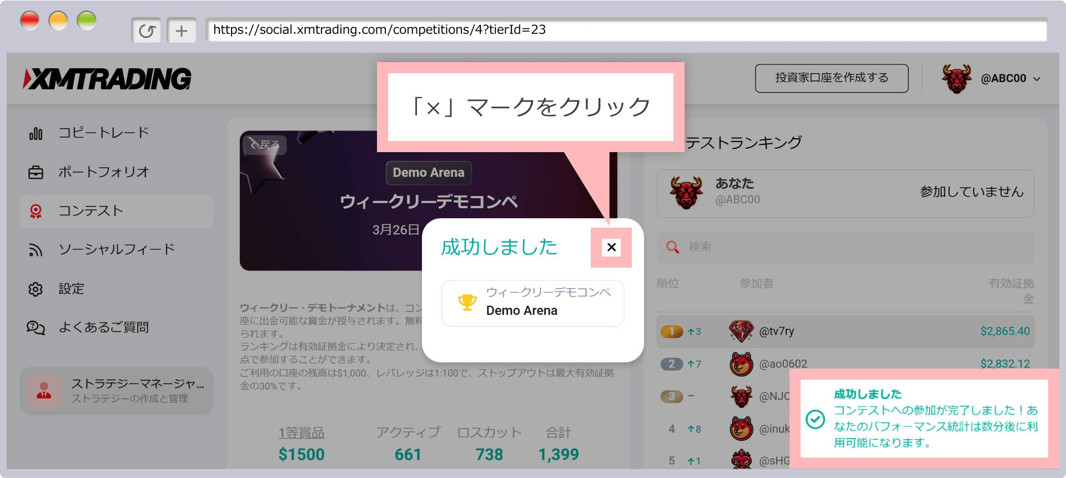Click the rank 2 badge
Viewport: 1066px width, 478px height.
tap(672, 364)
